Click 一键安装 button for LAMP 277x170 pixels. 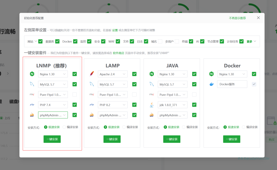(112, 139)
